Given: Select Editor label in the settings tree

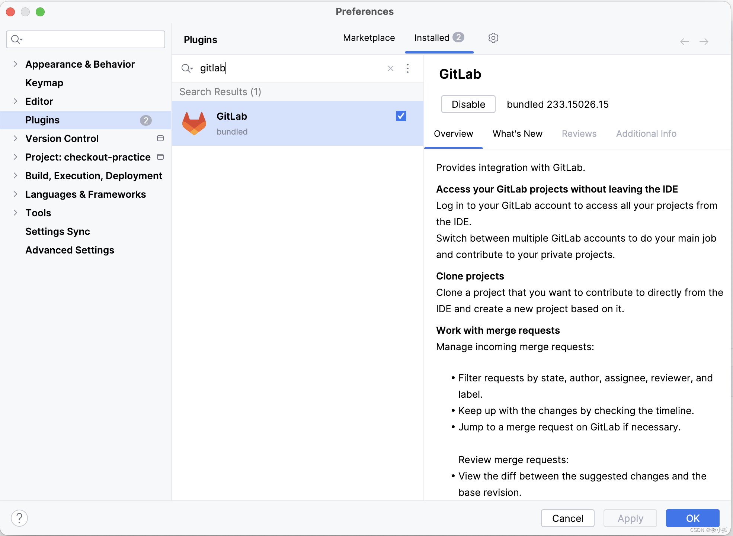Looking at the screenshot, I should point(39,101).
